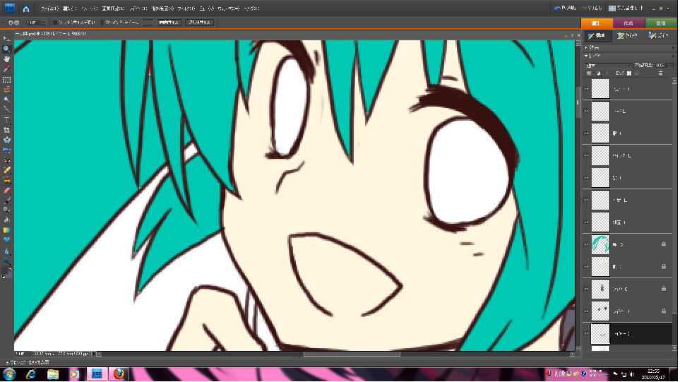Open the Layers panel flyout menu arrow
The height and width of the screenshot is (382, 680).
673,56
